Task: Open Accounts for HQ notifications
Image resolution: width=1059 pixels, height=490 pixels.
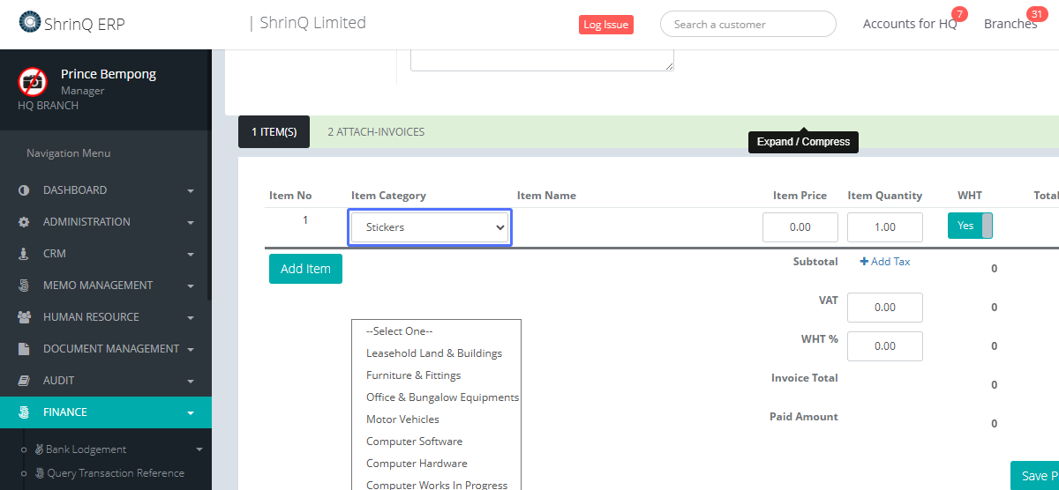Action: click(910, 24)
